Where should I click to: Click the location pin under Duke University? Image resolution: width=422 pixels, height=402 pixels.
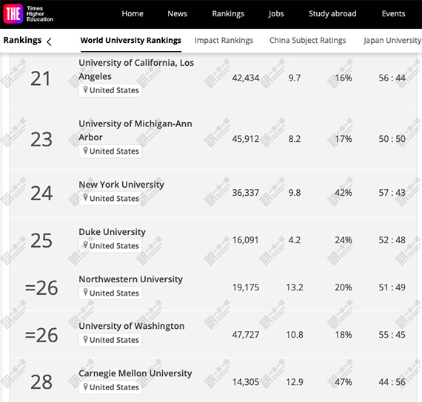coord(85,245)
